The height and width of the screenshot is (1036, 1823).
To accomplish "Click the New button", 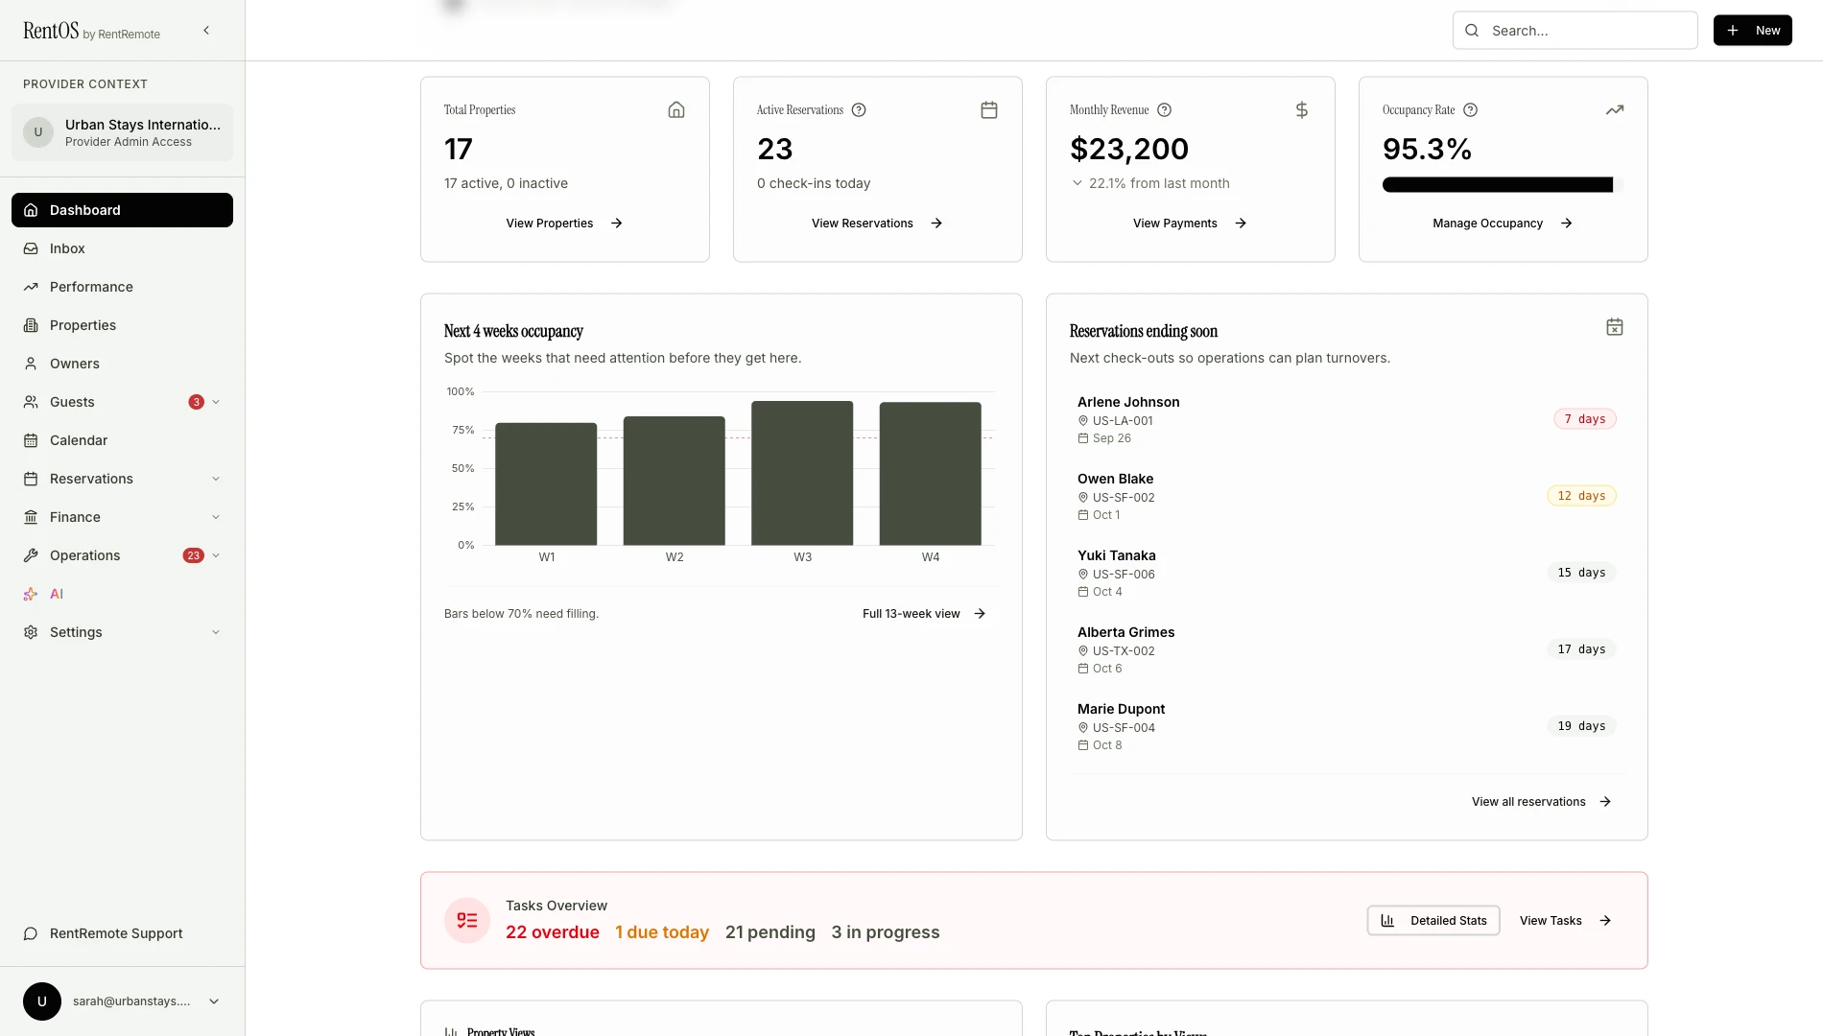I will click(x=1752, y=31).
